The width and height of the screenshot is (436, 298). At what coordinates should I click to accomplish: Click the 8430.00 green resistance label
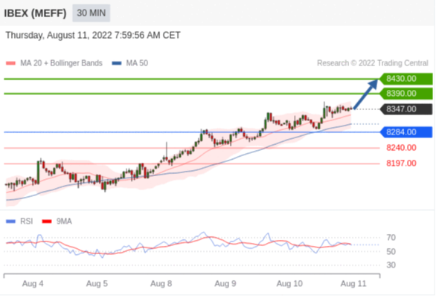coord(406,79)
